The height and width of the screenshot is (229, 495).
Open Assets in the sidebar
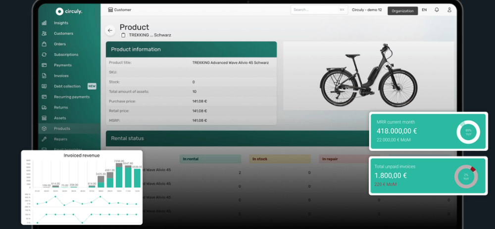(60, 118)
